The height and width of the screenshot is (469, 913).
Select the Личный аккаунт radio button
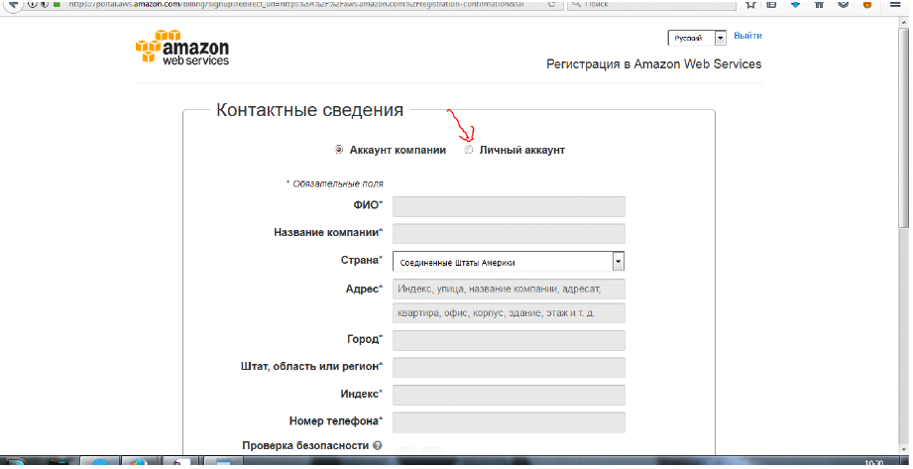coord(469,150)
